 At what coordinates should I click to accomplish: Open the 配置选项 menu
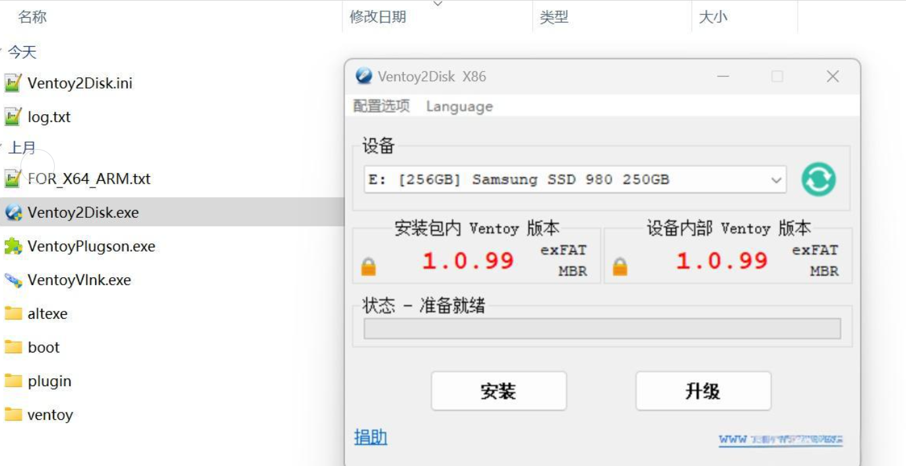pyautogui.click(x=381, y=106)
